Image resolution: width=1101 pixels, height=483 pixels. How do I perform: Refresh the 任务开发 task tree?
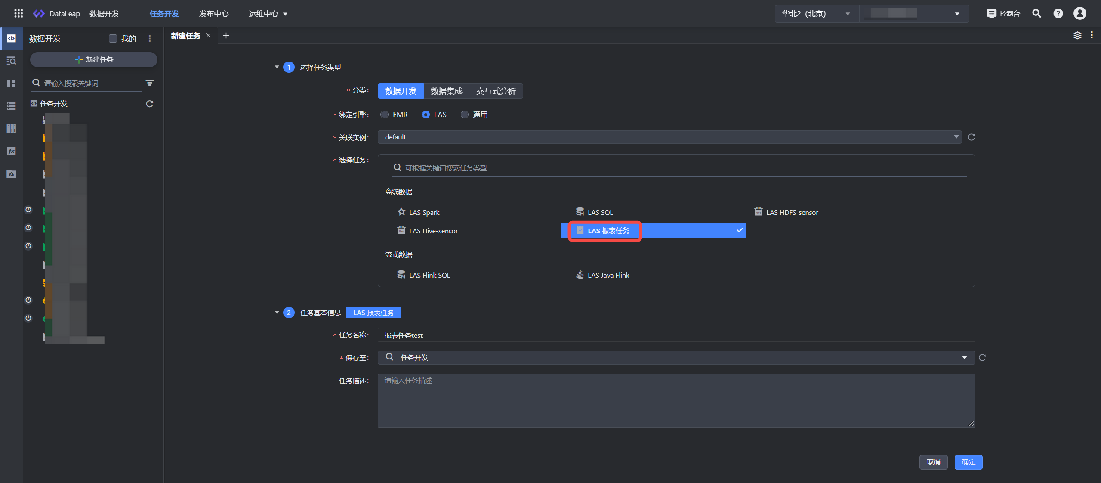[x=150, y=104]
